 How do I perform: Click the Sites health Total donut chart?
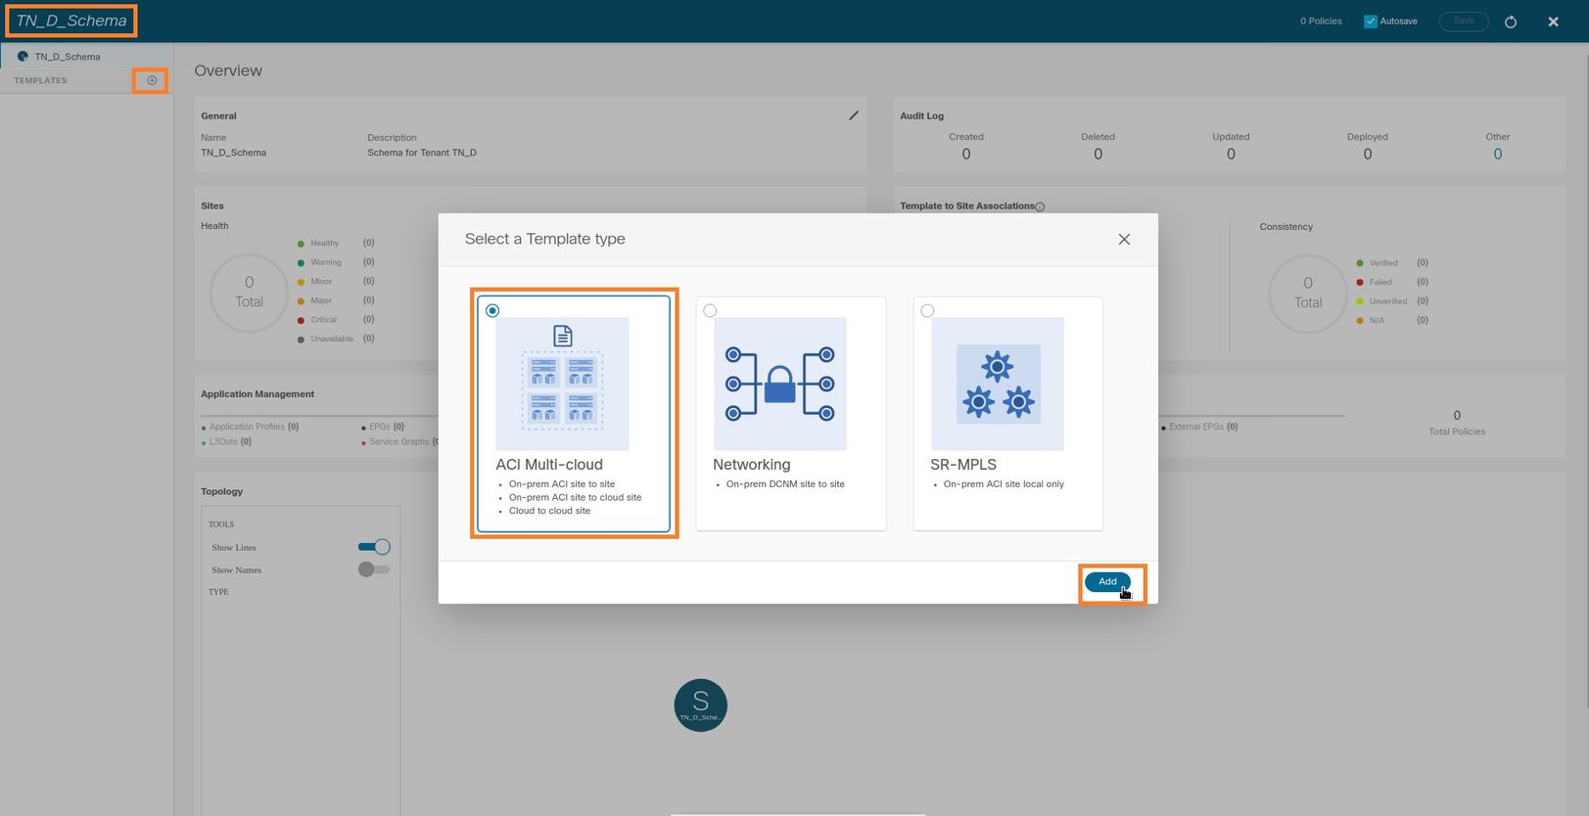[x=250, y=293]
